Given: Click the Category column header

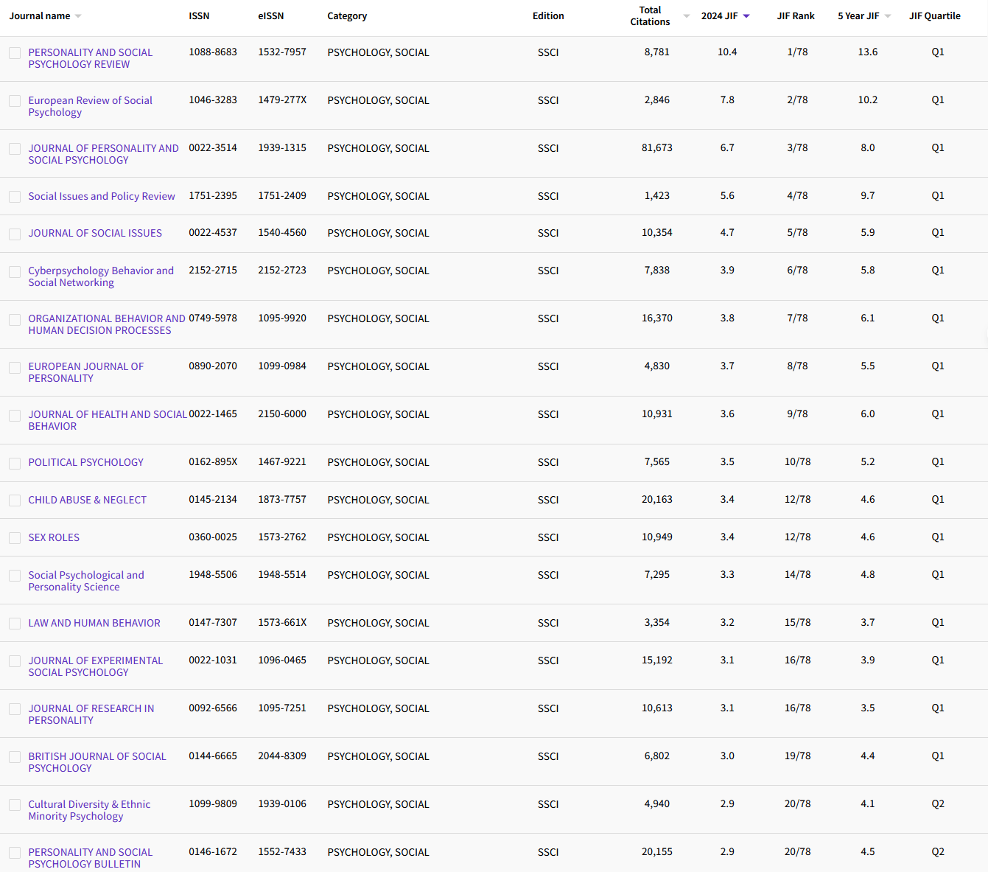Looking at the screenshot, I should pyautogui.click(x=347, y=16).
